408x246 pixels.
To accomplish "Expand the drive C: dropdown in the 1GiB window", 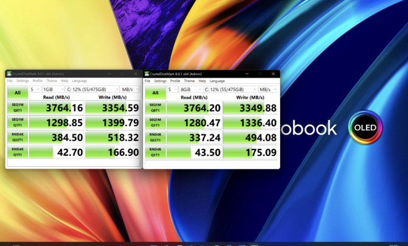I will (92, 89).
